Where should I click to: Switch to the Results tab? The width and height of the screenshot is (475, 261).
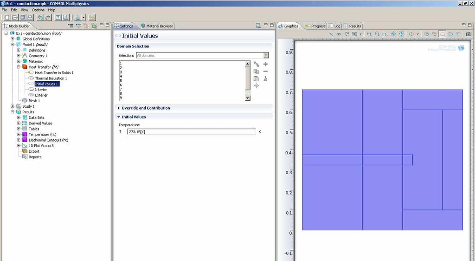[353, 26]
